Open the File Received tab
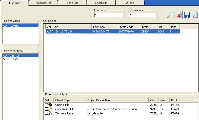Image resolution: width=199 pixels, height=120 pixels. [43, 3]
